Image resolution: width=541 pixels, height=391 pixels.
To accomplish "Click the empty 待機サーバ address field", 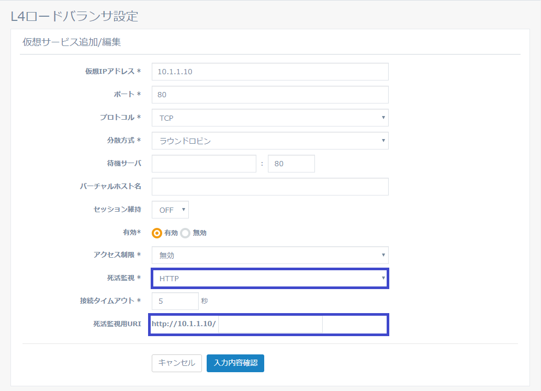I will point(203,164).
